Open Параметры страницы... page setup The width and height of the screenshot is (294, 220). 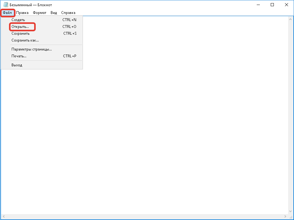pyautogui.click(x=32, y=49)
